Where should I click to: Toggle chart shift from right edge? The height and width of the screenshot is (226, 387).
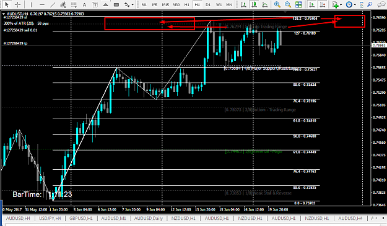323,4
